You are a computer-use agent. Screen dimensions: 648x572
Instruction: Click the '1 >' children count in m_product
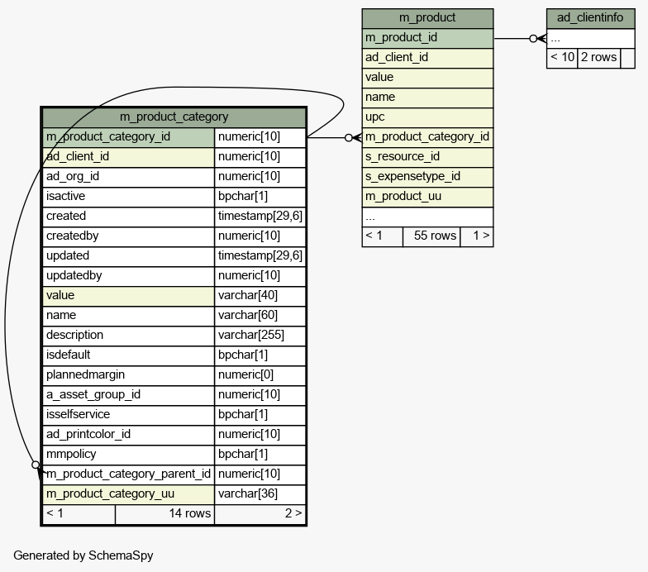(477, 236)
